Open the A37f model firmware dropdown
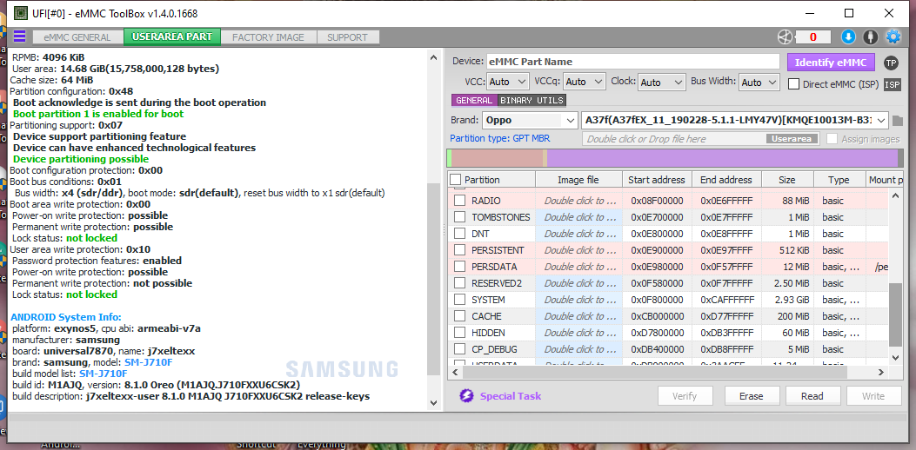The width and height of the screenshot is (916, 450). (735, 121)
